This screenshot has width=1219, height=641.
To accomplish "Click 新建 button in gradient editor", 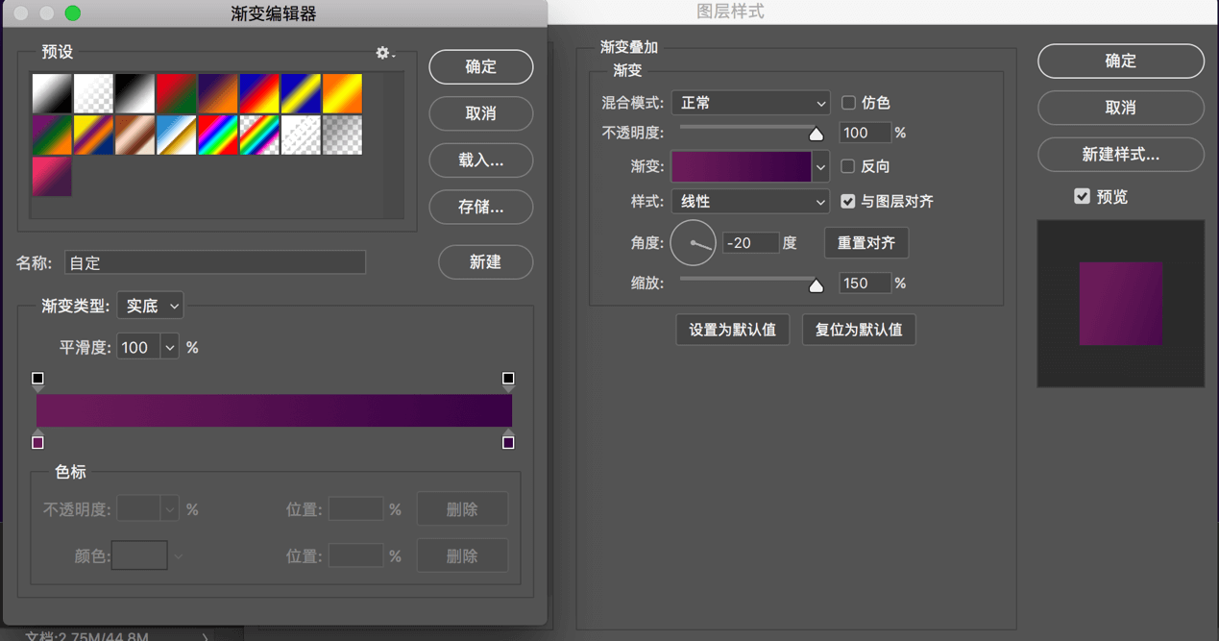I will point(485,262).
